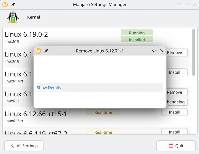The image size is (199, 154).
Task: Install the Linux 6.12.66_rt15-1 kernel
Action: point(174,112)
